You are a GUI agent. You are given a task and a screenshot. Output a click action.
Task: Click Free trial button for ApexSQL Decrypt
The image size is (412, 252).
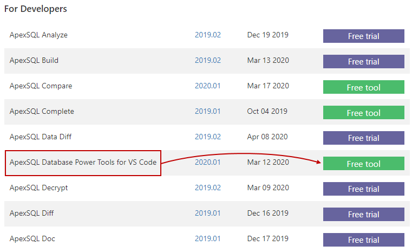click(363, 189)
